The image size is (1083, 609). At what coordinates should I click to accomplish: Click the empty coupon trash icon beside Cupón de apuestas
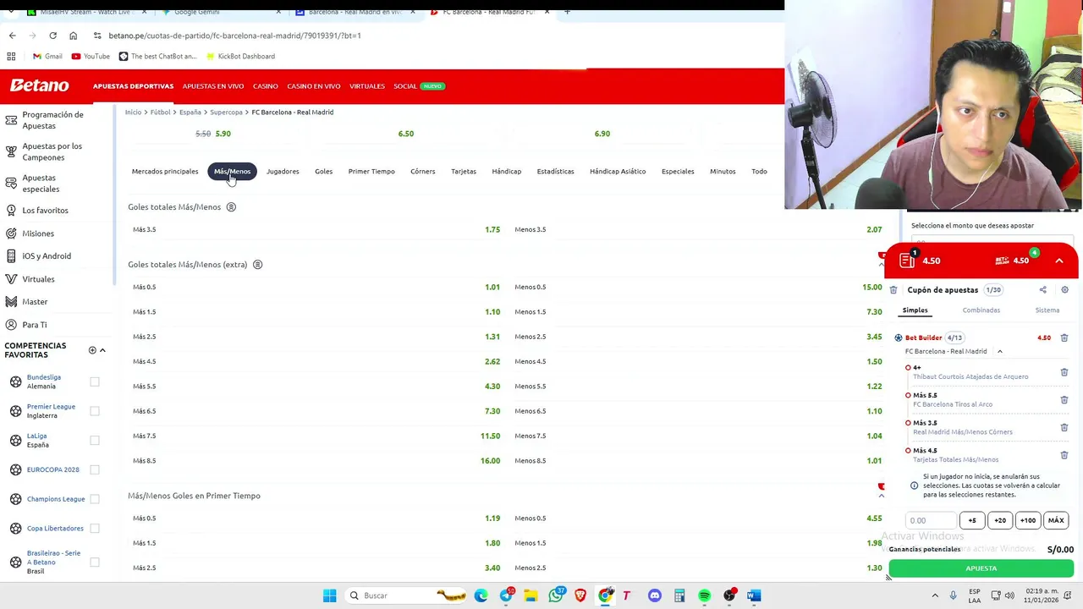(x=893, y=290)
